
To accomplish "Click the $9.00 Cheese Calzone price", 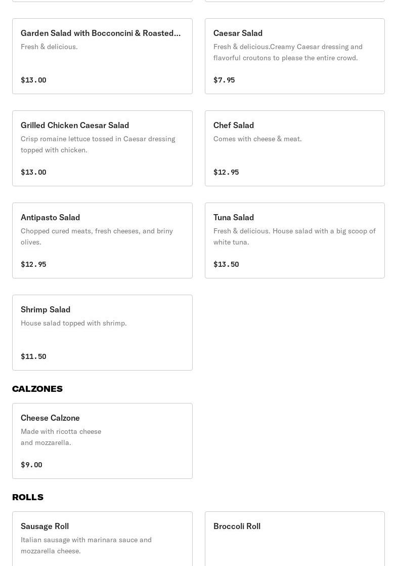I will tap(31, 465).
